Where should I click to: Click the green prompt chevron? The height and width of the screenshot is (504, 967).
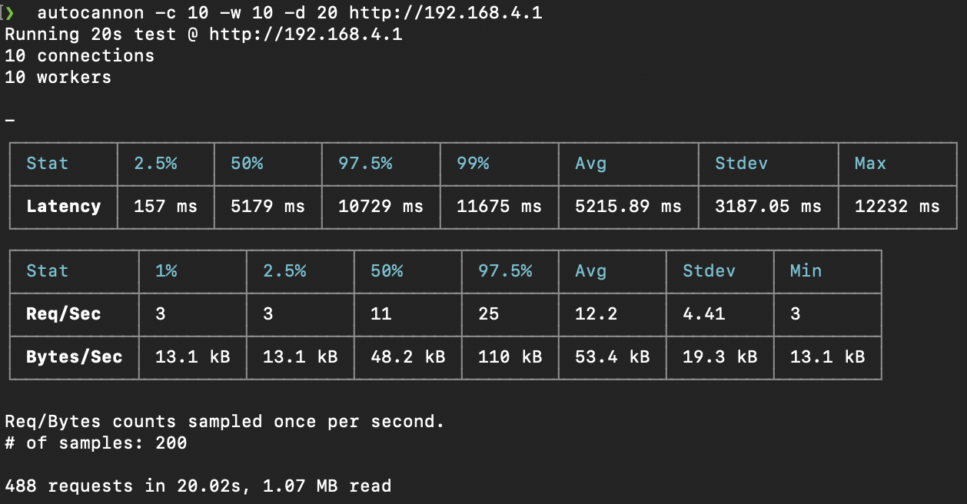tap(10, 13)
